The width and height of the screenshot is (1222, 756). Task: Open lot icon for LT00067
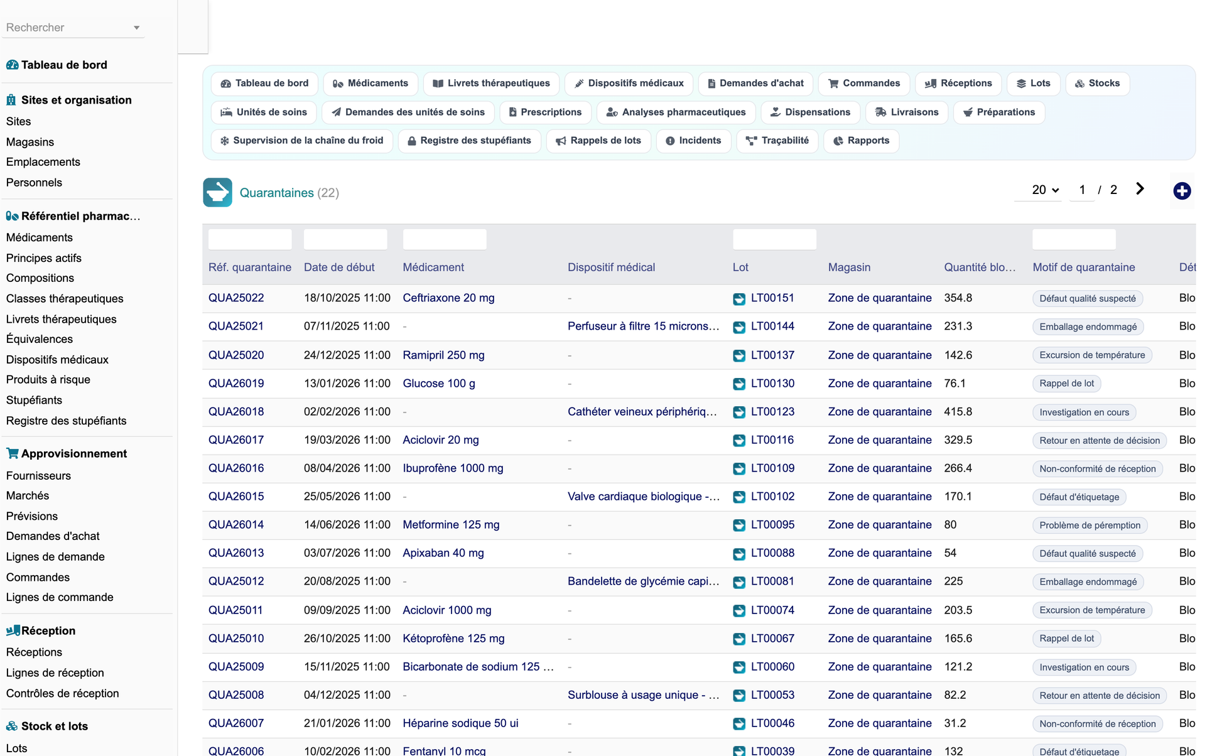point(739,639)
